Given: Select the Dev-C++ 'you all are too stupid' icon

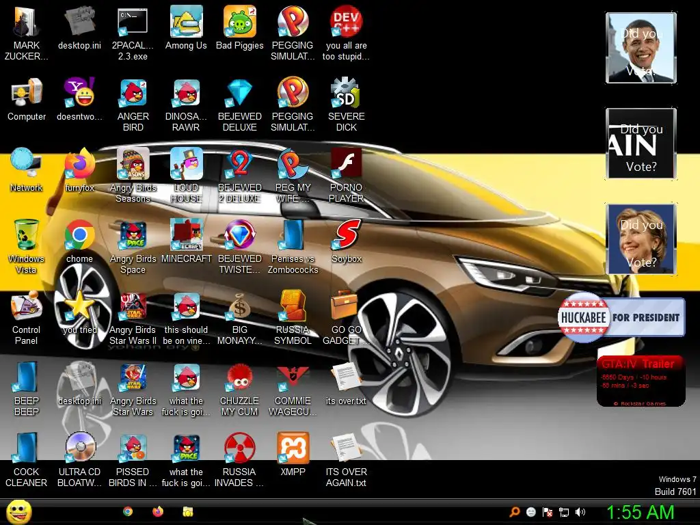Looking at the screenshot, I should click(x=347, y=22).
